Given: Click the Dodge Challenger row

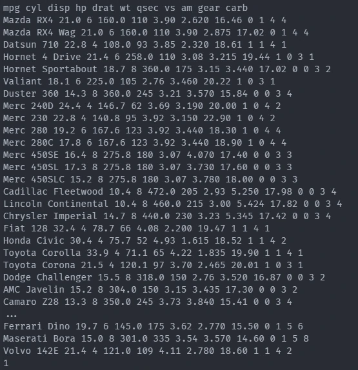Looking at the screenshot, I should coord(164,278).
